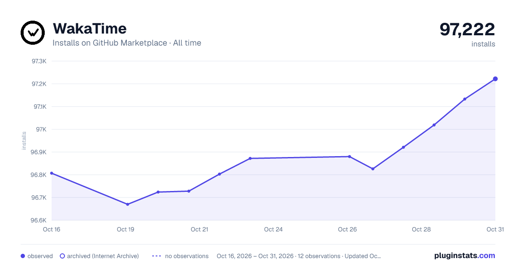Click the dashed no observations legend icon
The width and height of the screenshot is (516, 271).
[157, 256]
